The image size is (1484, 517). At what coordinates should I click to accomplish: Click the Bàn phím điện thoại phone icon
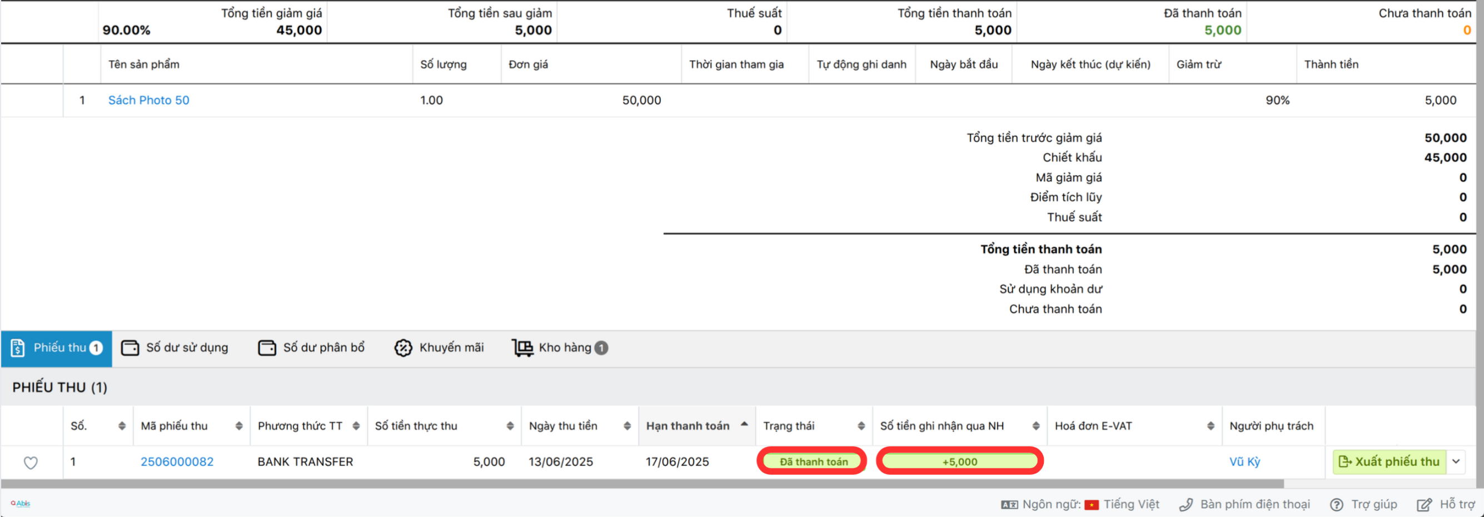coord(1186,505)
